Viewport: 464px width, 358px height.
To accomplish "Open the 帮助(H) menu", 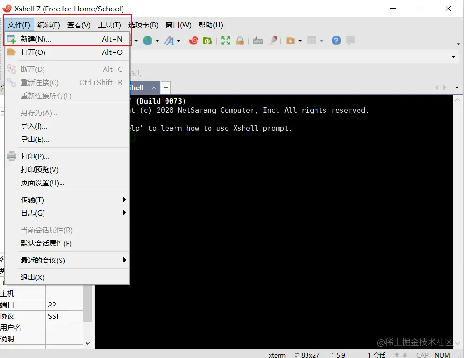I will pyautogui.click(x=210, y=25).
